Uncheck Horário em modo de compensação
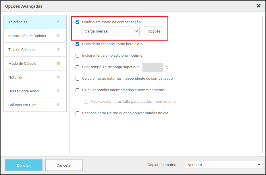This screenshot has height=175, width=266. (x=77, y=22)
